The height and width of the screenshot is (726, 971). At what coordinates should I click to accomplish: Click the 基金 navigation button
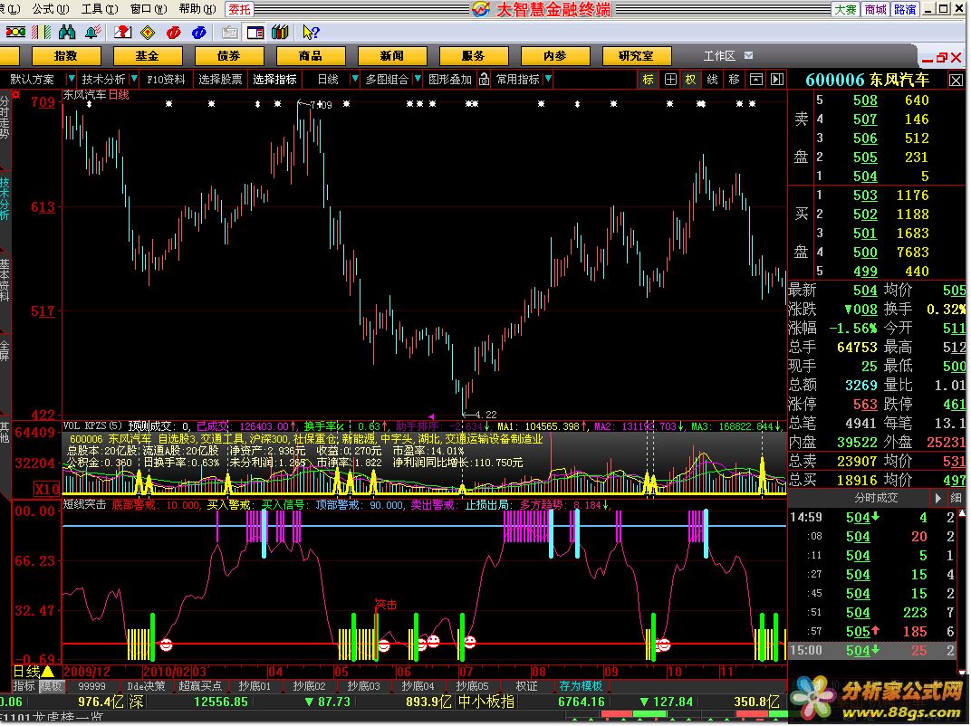[148, 56]
